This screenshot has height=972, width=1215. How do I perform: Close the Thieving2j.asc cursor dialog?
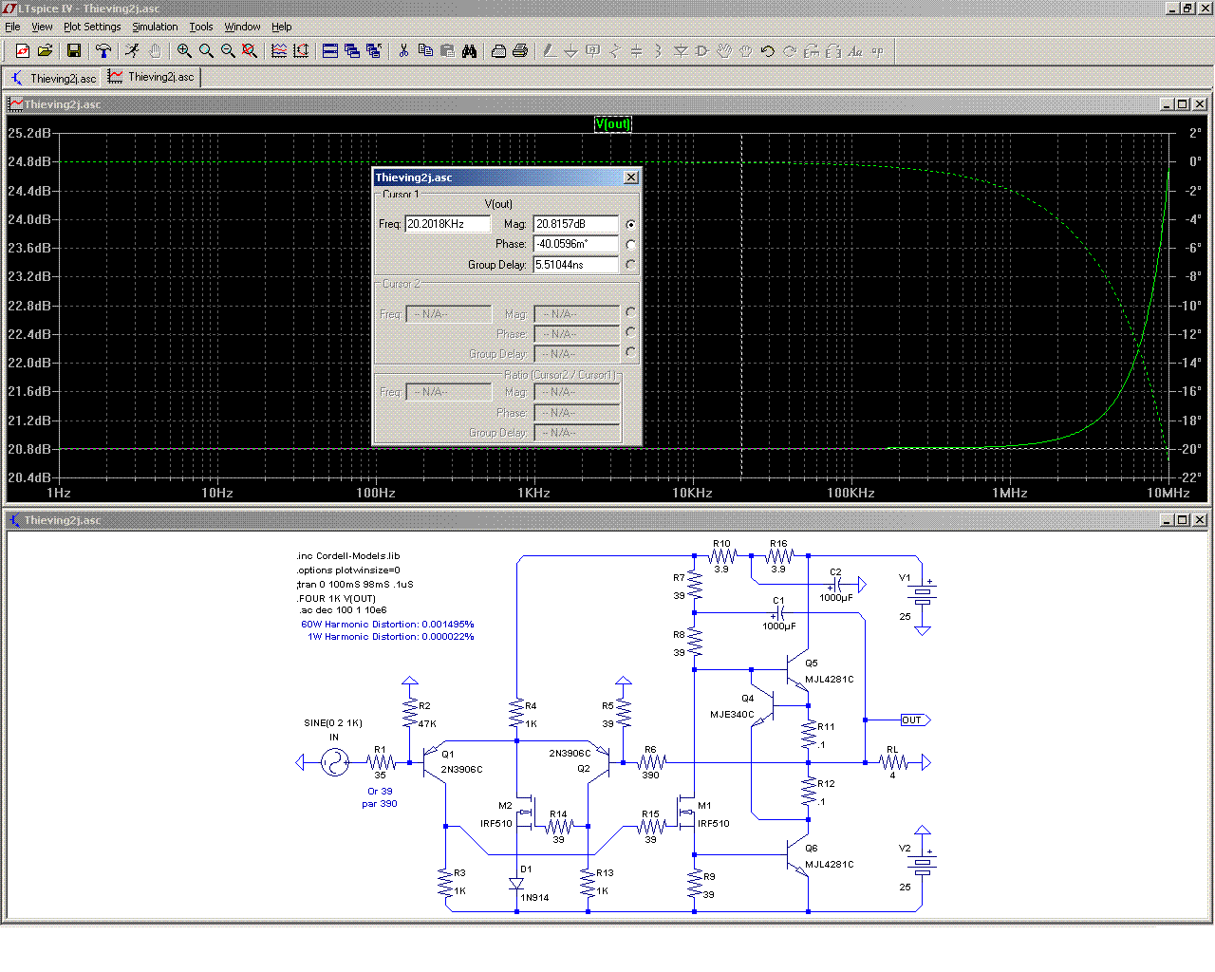(x=631, y=178)
